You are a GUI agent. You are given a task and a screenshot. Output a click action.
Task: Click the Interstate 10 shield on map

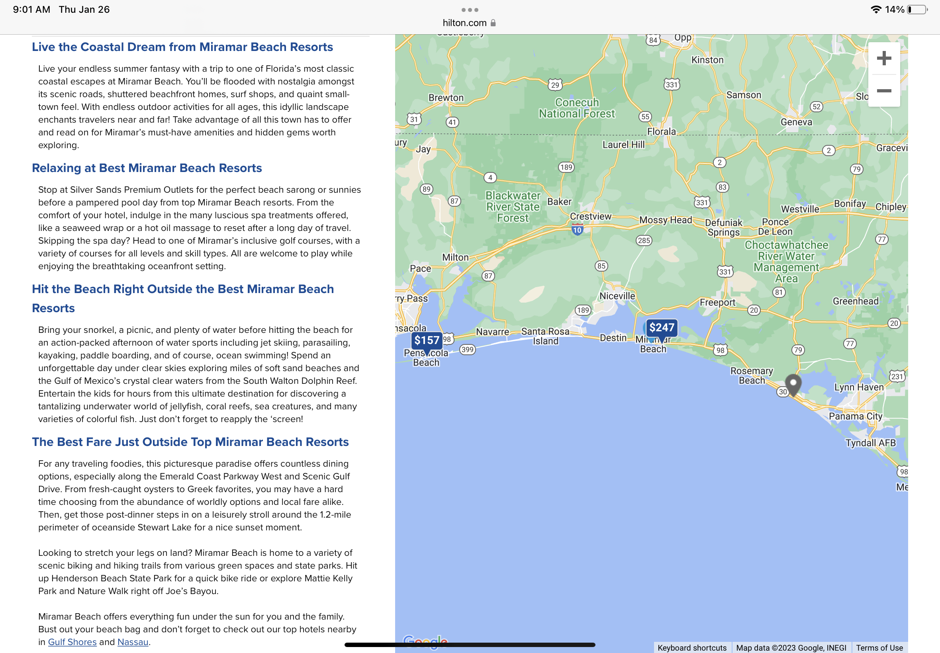577,229
